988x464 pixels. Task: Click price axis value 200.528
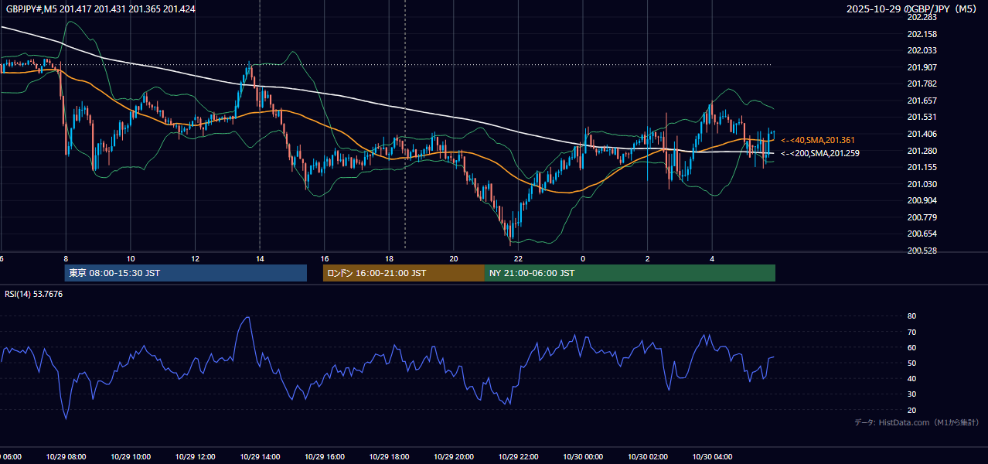click(922, 251)
